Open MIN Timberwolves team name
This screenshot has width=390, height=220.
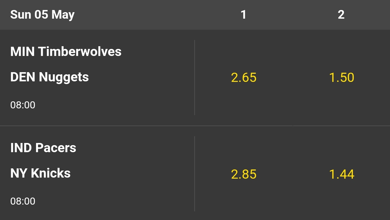pyautogui.click(x=66, y=51)
